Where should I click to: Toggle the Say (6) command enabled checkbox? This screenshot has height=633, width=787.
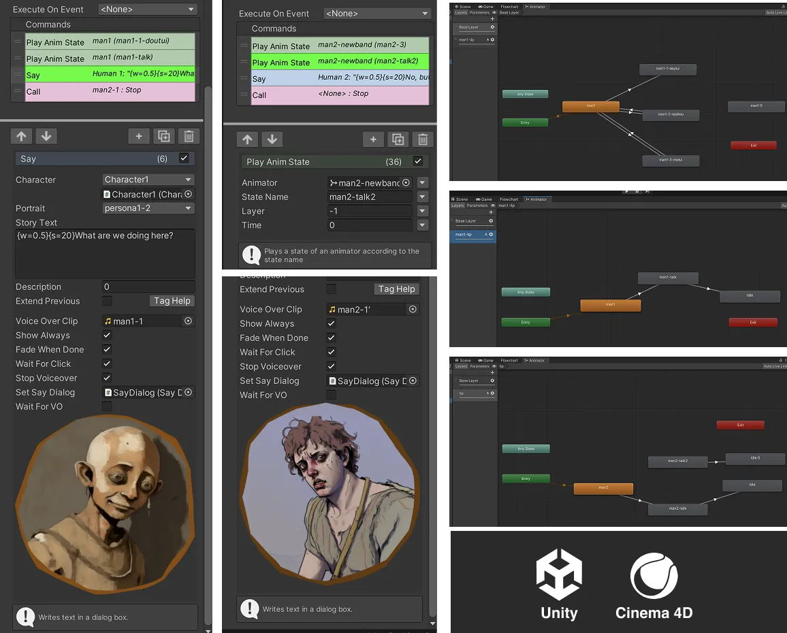pyautogui.click(x=183, y=159)
